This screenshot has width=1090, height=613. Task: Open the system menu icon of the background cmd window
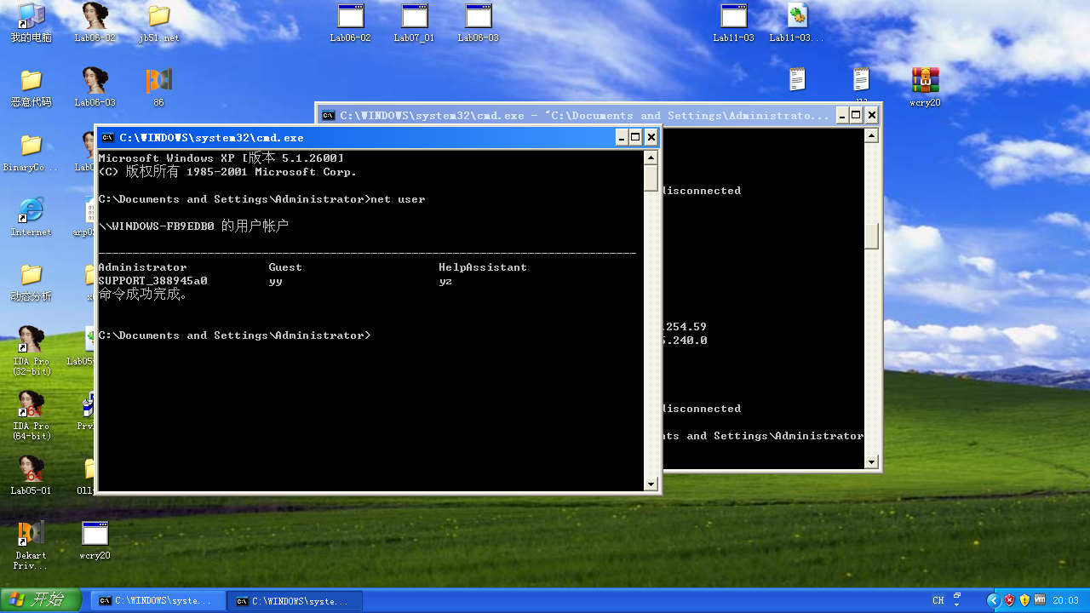[x=328, y=115]
